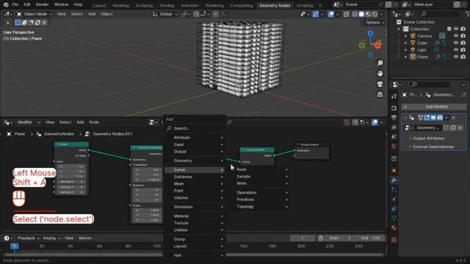The height and width of the screenshot is (264, 470).
Task: Open the Keying dropdown in timeline
Action: point(51,238)
